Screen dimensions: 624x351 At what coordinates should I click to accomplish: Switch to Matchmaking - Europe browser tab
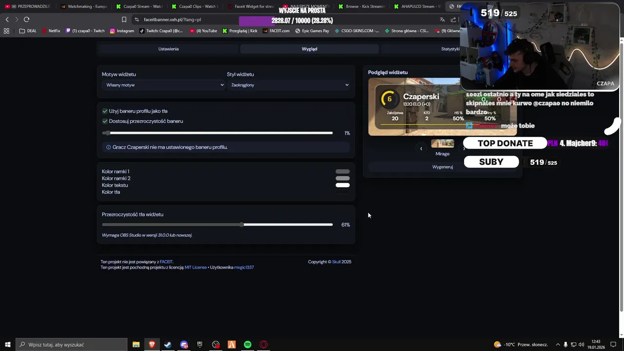click(83, 6)
